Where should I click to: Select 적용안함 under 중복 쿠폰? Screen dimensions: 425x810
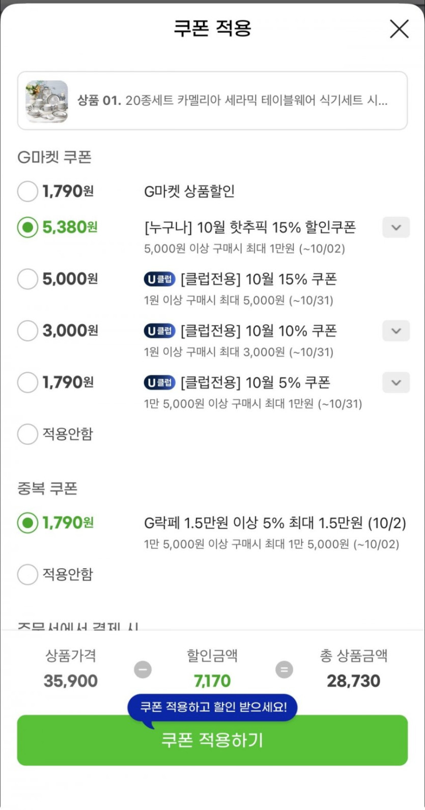(27, 575)
